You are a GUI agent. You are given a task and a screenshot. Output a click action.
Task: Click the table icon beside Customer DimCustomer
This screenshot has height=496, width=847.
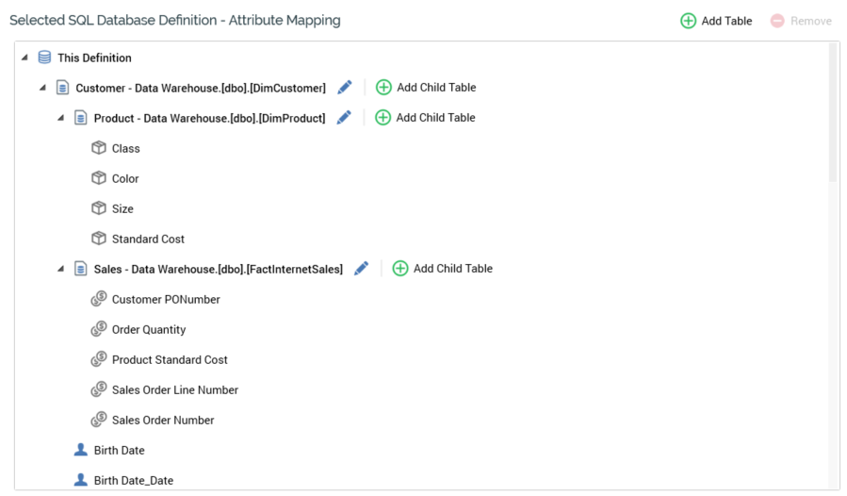tap(63, 88)
